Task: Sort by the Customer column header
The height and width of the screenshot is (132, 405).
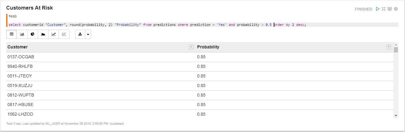Action: [x=18, y=47]
